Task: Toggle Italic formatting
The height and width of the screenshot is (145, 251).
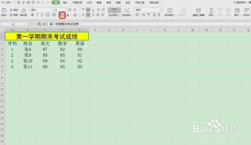Action: (37, 15)
